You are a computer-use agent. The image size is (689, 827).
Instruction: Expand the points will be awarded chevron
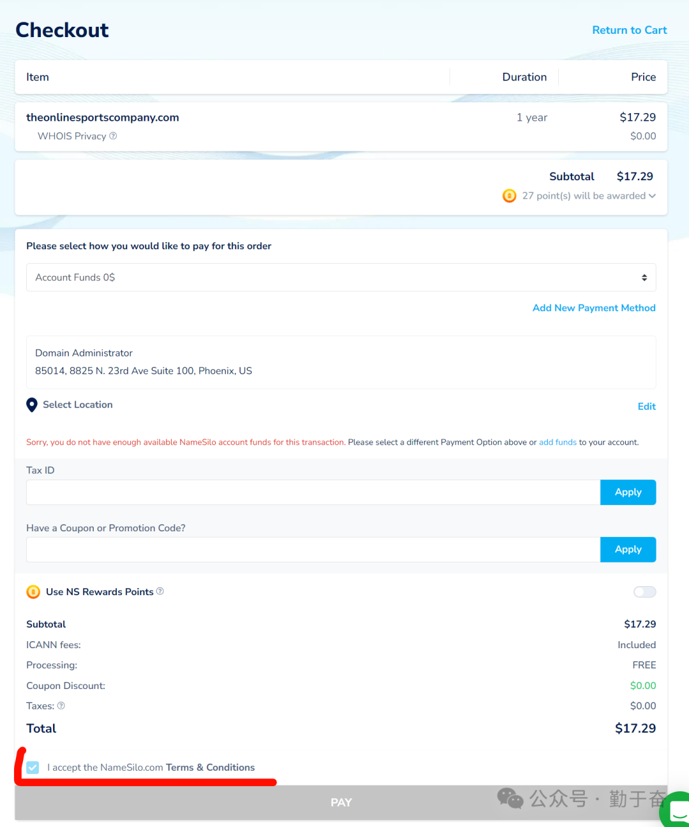652,196
